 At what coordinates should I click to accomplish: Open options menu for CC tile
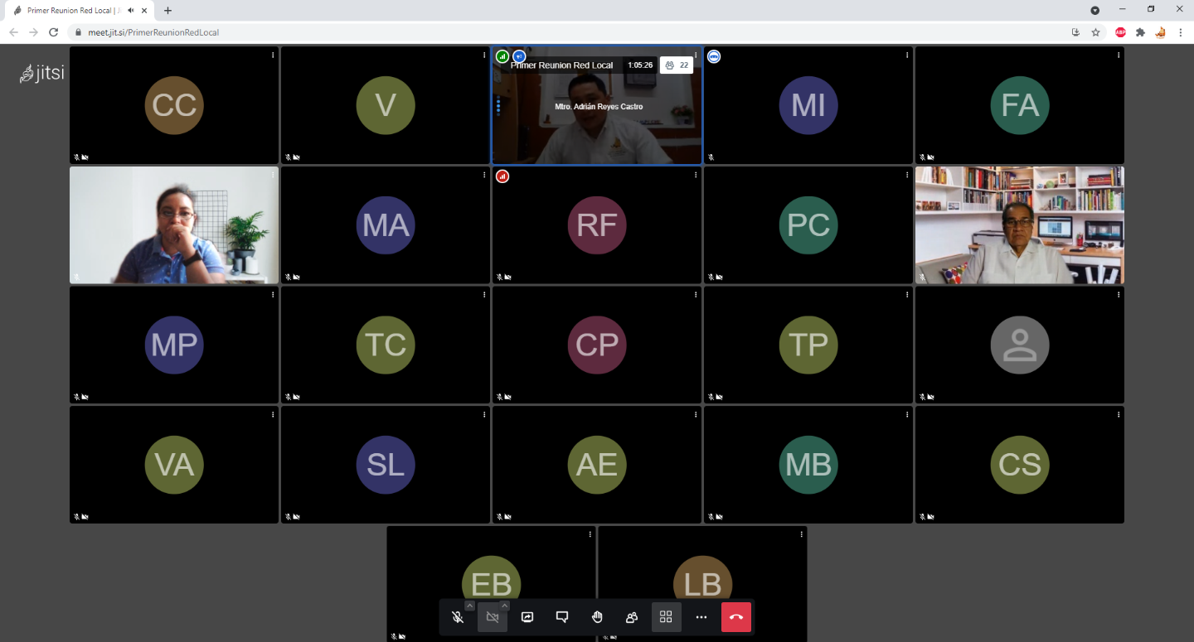point(273,56)
